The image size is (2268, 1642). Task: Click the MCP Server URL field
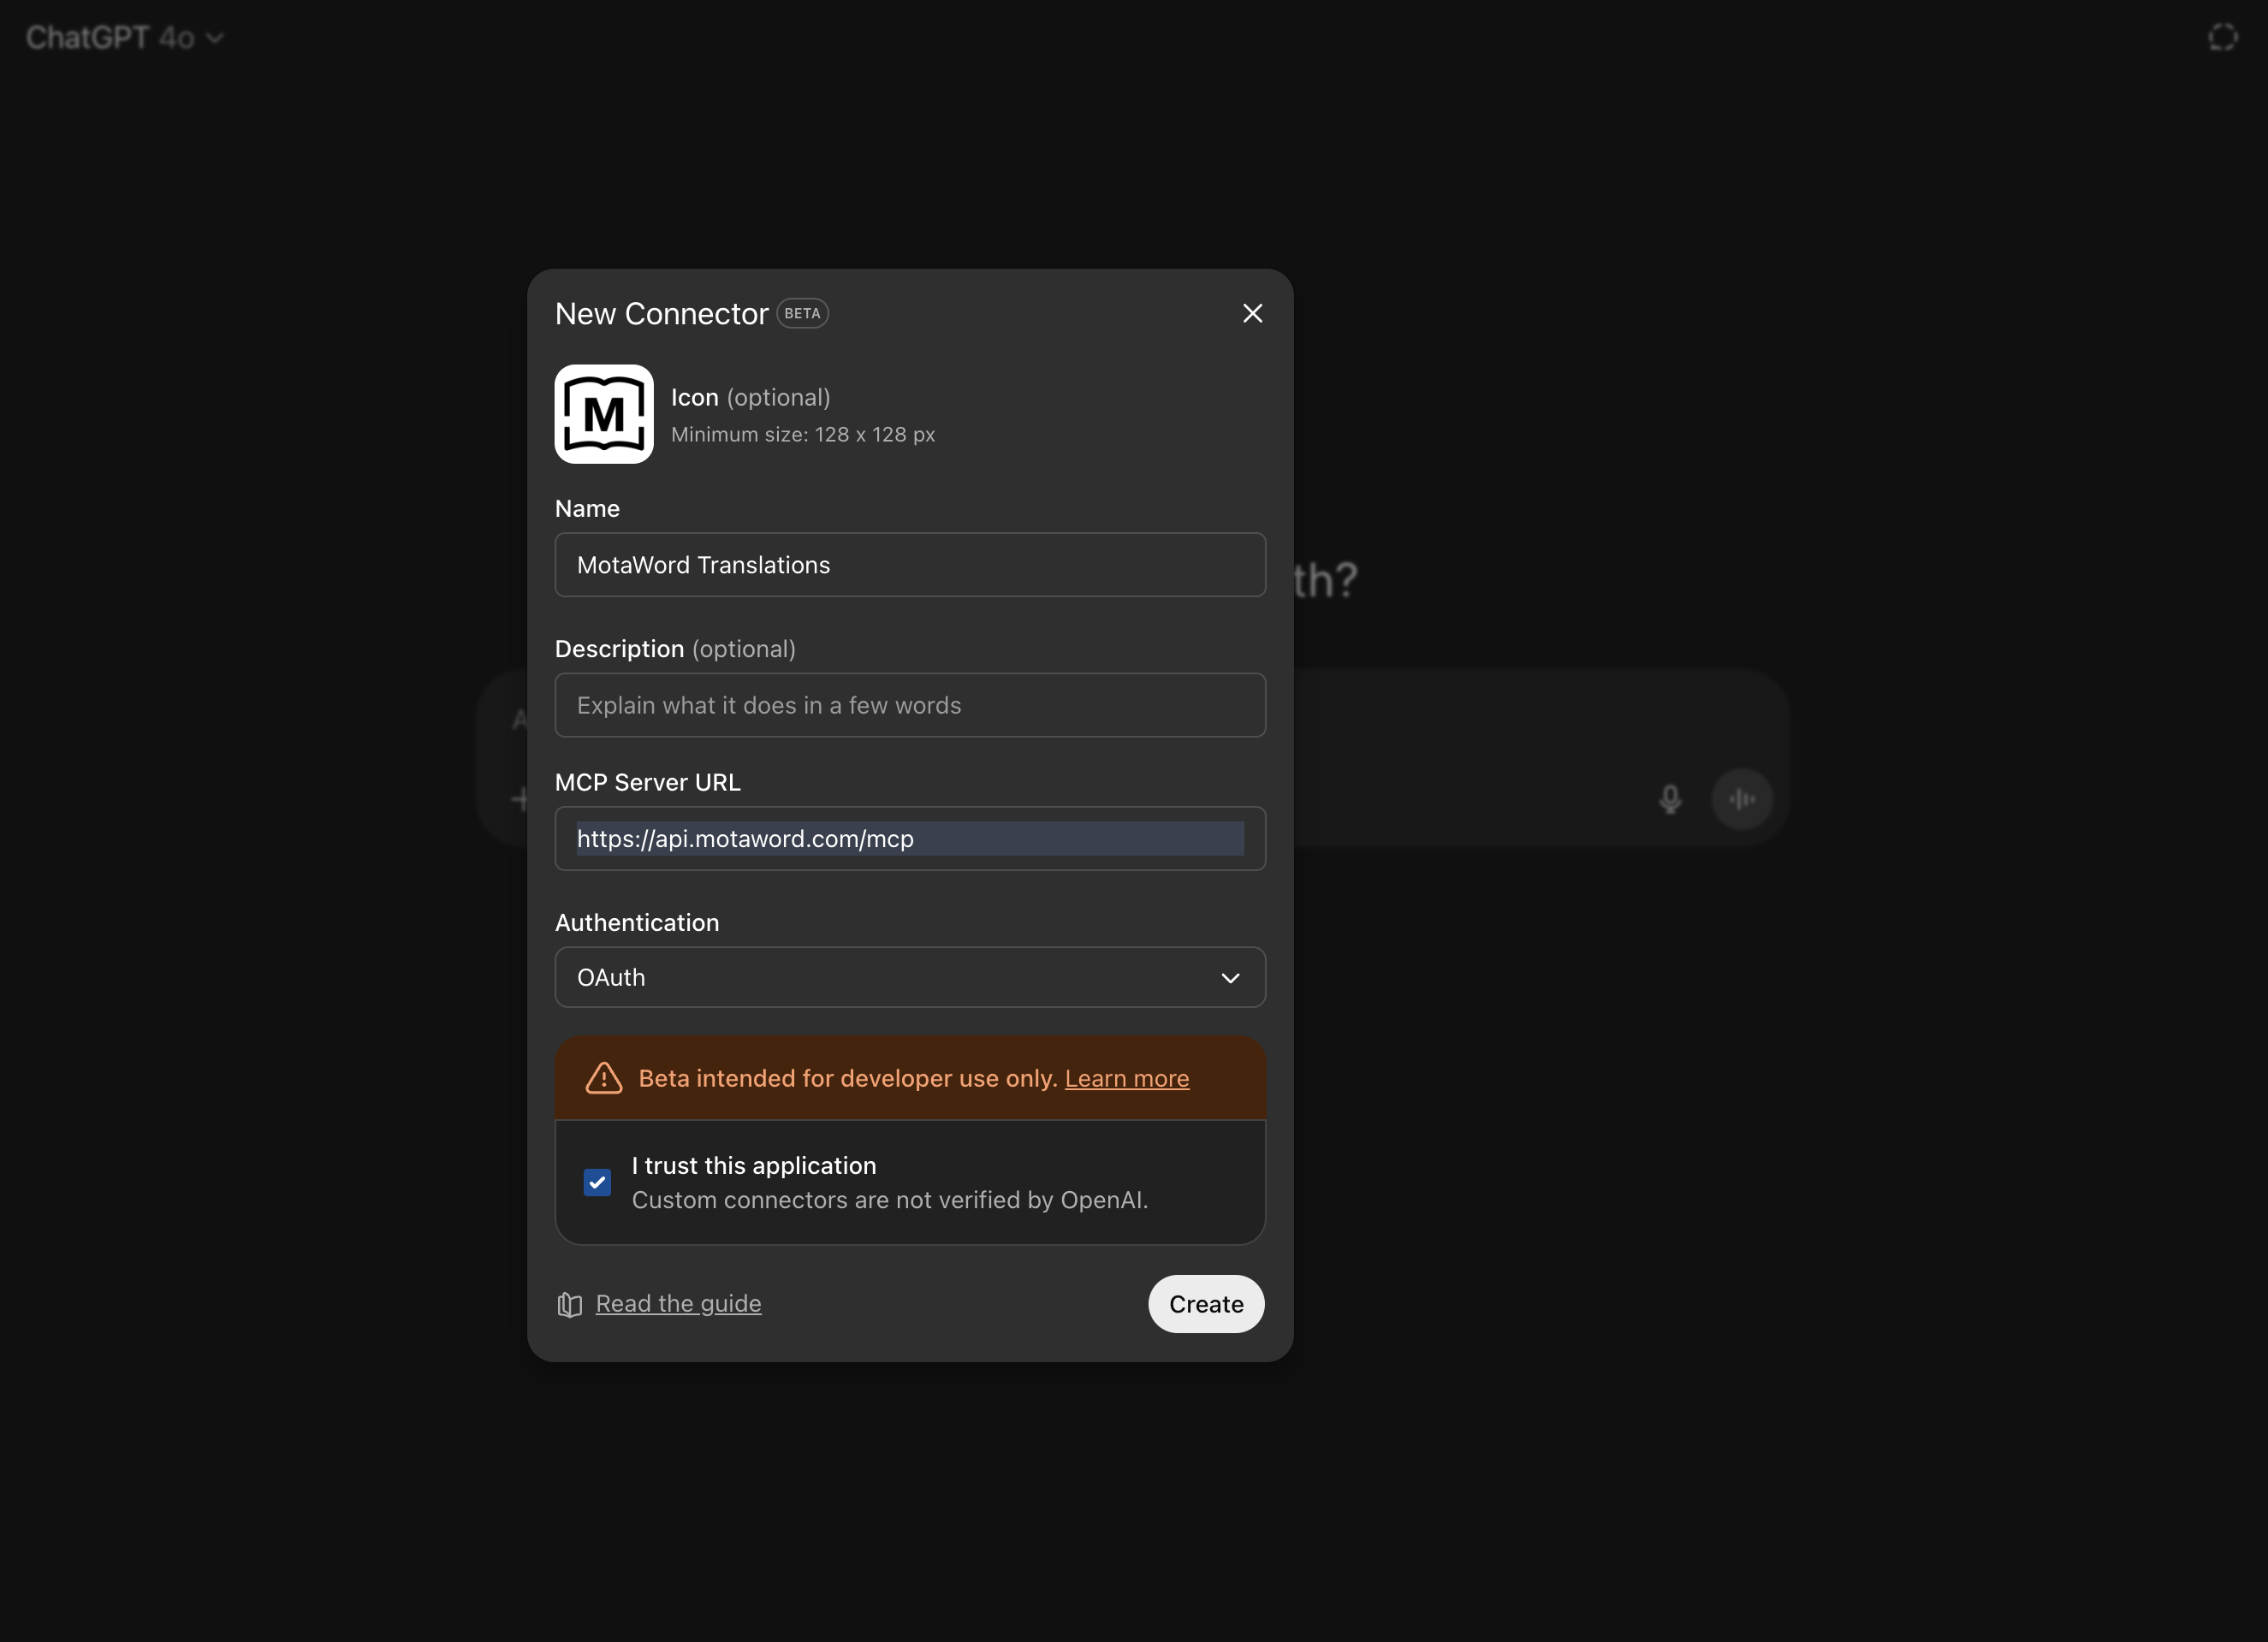910,838
